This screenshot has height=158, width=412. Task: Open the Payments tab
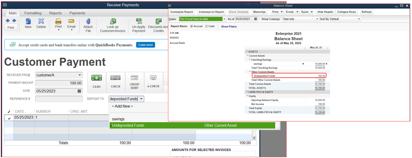[x=77, y=13]
